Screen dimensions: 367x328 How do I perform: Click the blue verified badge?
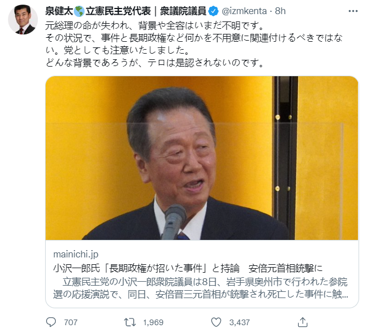pyautogui.click(x=213, y=11)
